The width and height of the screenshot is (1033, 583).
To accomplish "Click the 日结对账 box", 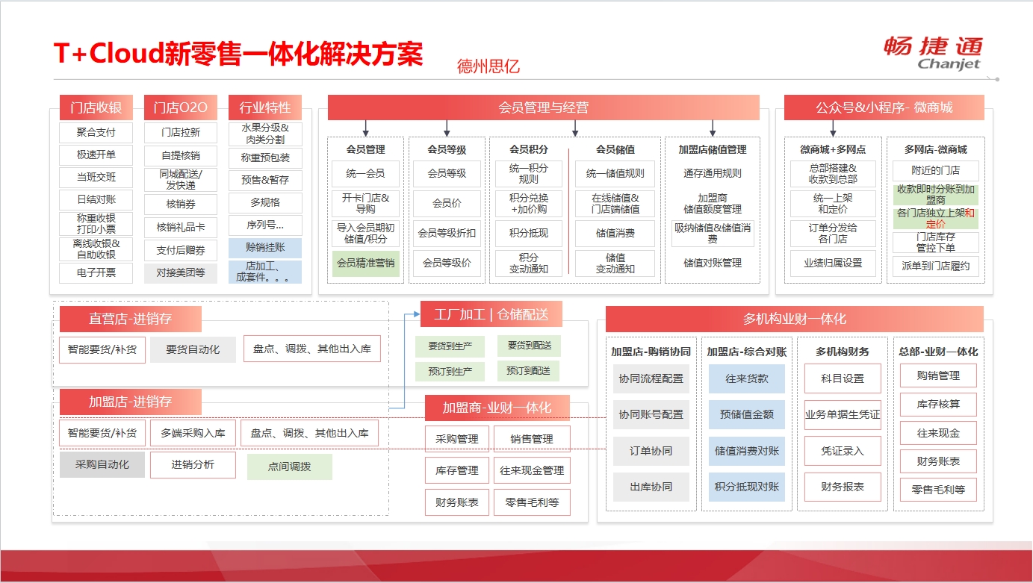I will (96, 200).
